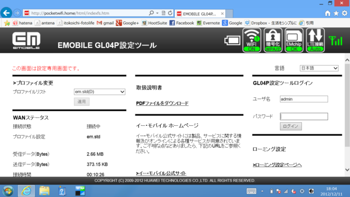Open favorites star icon at top right
The width and height of the screenshot is (350, 197).
(336, 13)
